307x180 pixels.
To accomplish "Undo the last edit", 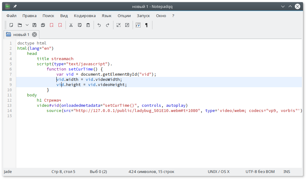I will pyautogui.click(x=99, y=25).
